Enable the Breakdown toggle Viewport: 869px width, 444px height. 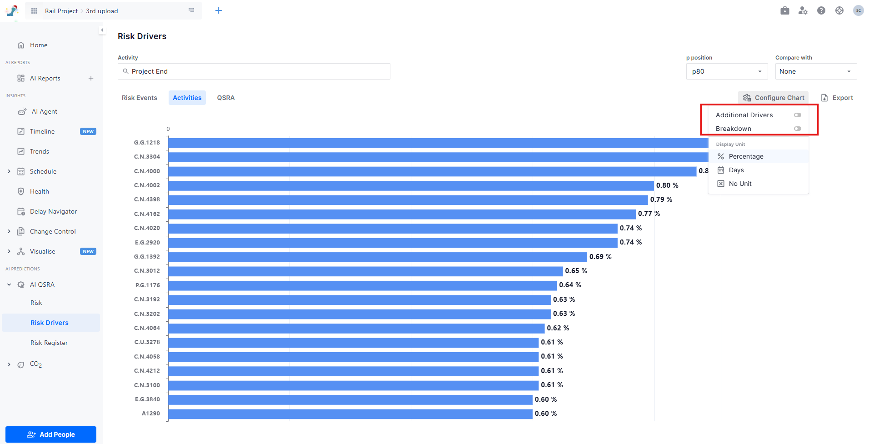[x=798, y=129]
